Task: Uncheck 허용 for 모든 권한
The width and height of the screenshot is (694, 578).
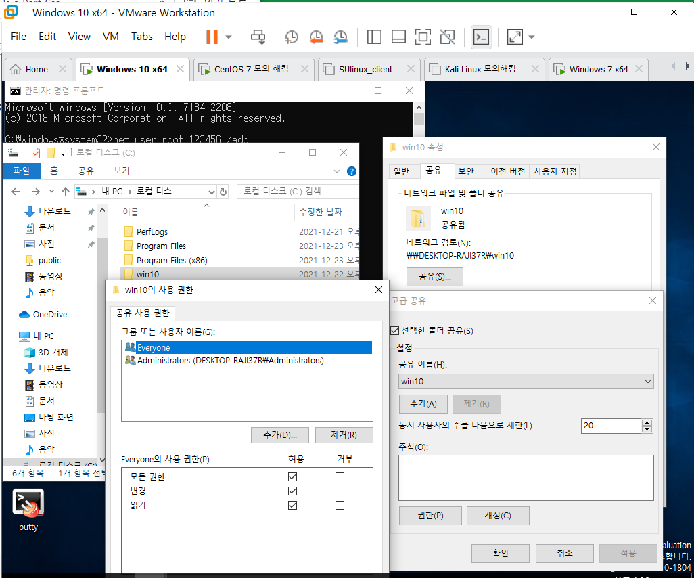Action: pyautogui.click(x=293, y=476)
